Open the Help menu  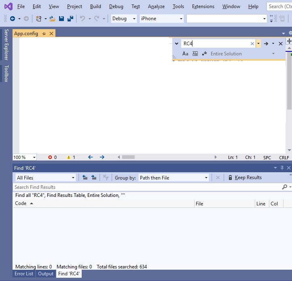(253, 6)
